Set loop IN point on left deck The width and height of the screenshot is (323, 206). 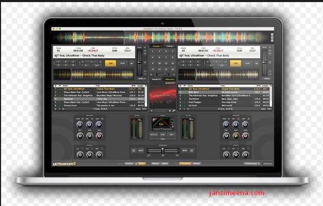[x=86, y=65]
